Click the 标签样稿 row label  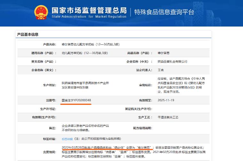tap(50, 139)
